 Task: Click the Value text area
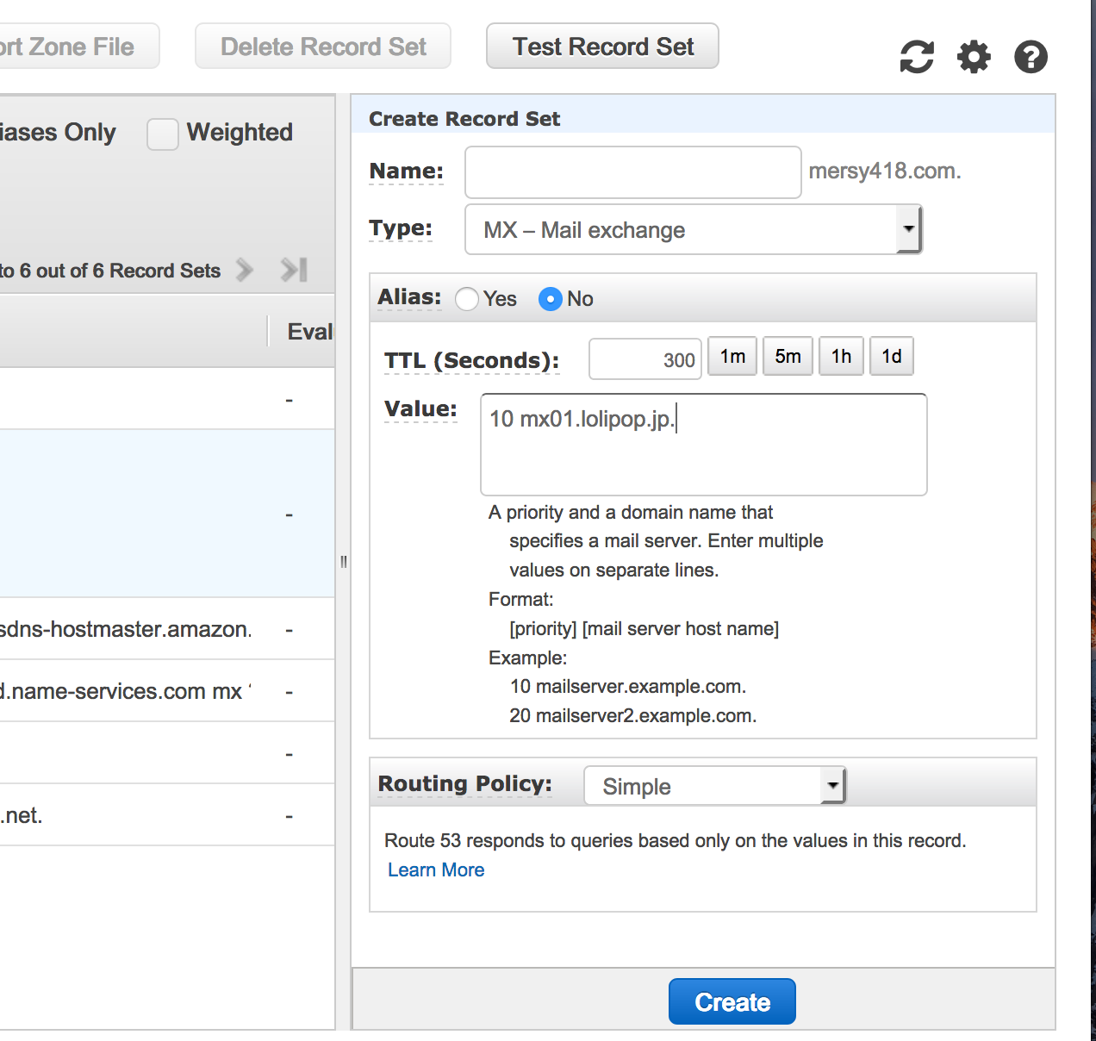pyautogui.click(x=703, y=445)
